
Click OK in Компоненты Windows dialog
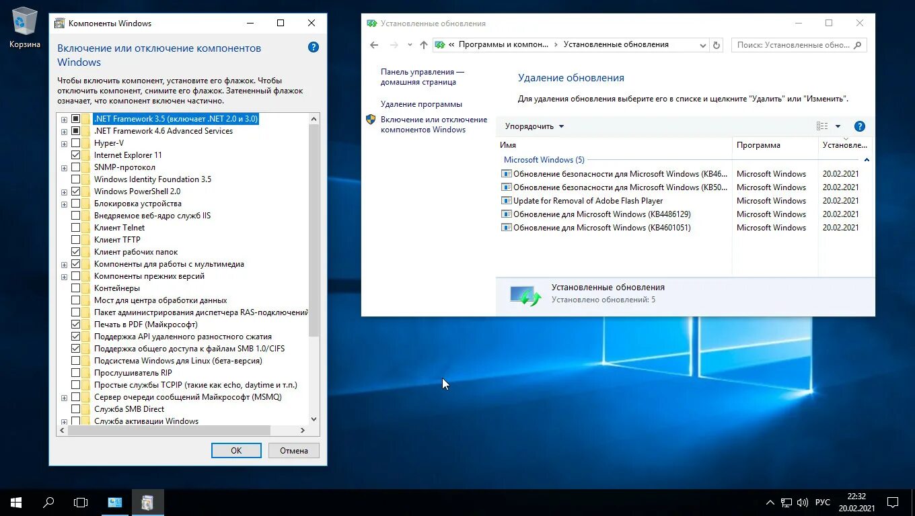point(236,450)
